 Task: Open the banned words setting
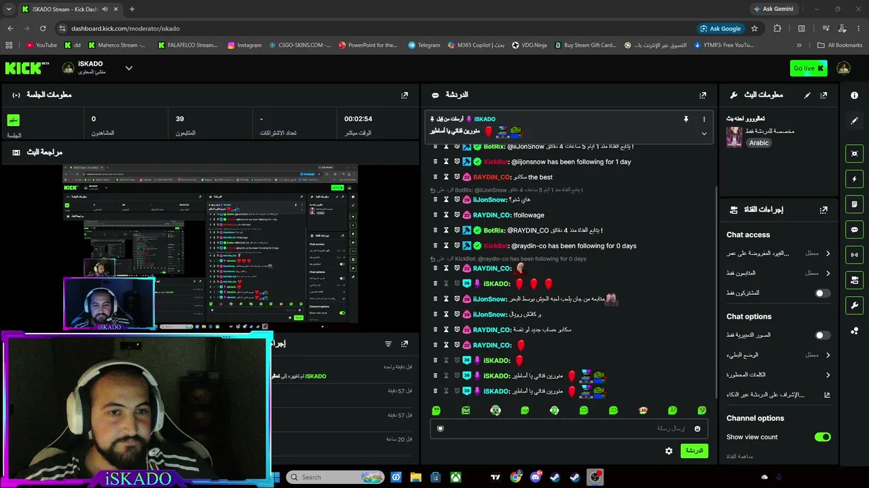(x=779, y=375)
